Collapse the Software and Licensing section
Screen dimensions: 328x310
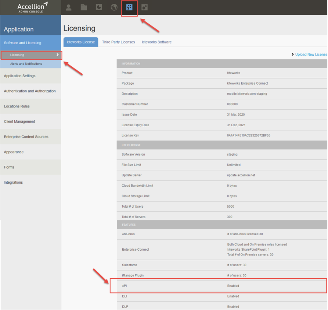click(23, 43)
